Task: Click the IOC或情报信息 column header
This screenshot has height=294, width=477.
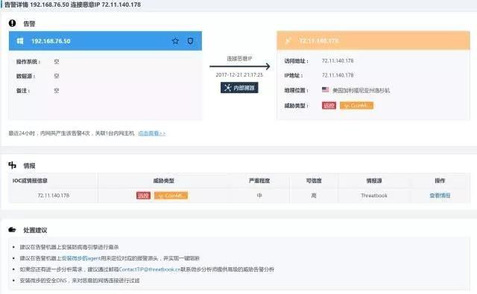Action: tap(30, 181)
